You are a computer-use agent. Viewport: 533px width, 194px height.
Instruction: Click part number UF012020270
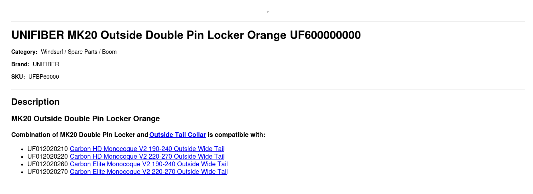click(x=48, y=172)
